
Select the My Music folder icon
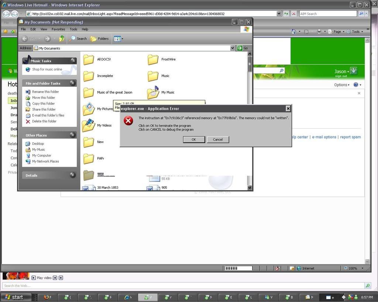[153, 92]
